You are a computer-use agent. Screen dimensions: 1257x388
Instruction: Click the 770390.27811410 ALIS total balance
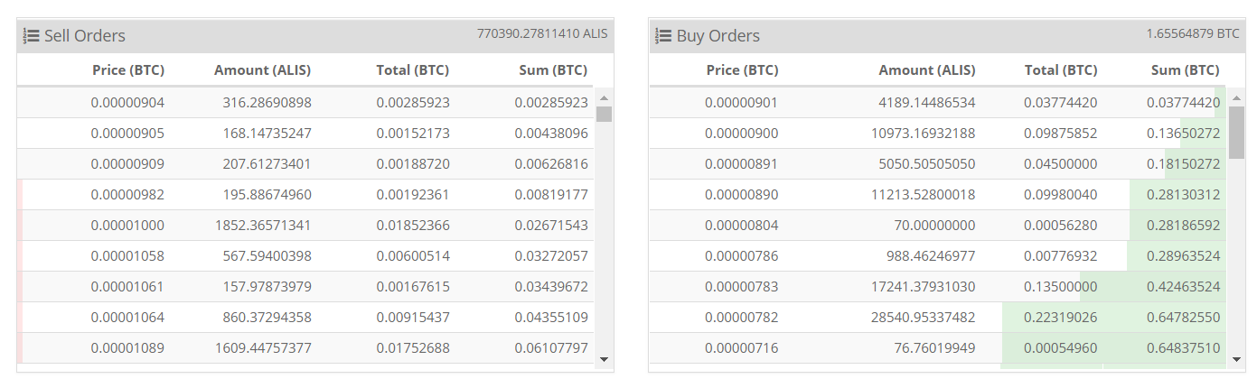[x=542, y=33]
